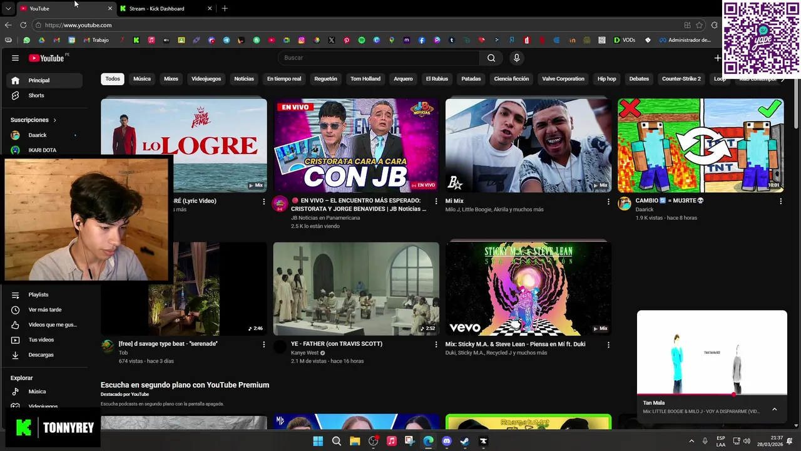The image size is (801, 451).
Task: Click the YouTube logo
Action: 46,58
